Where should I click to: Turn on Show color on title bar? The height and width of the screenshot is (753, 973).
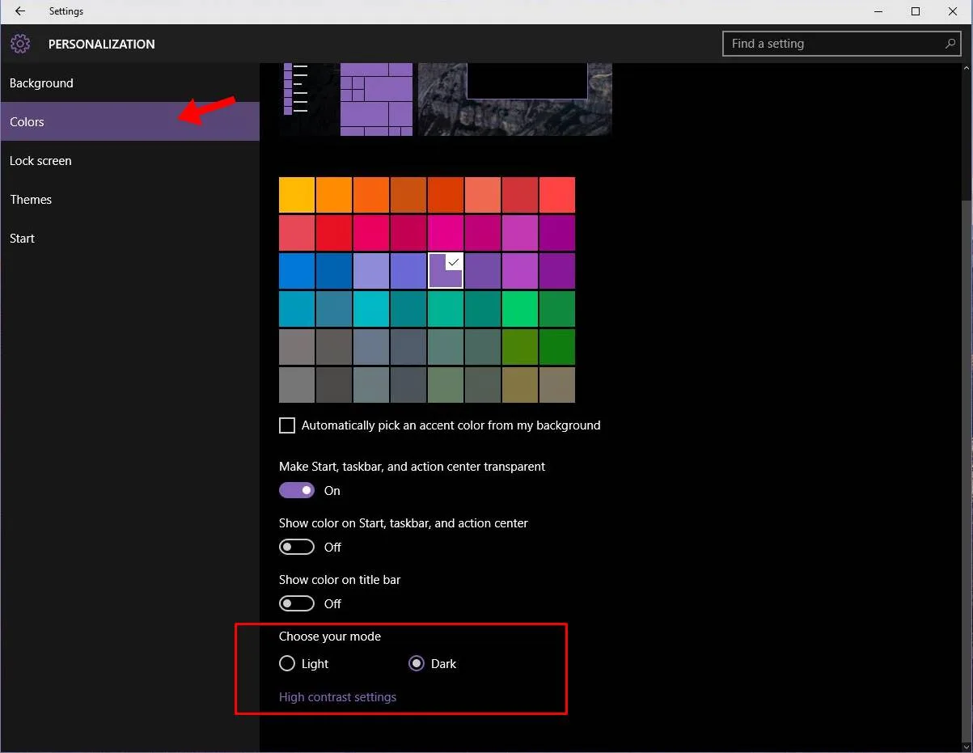(x=296, y=603)
